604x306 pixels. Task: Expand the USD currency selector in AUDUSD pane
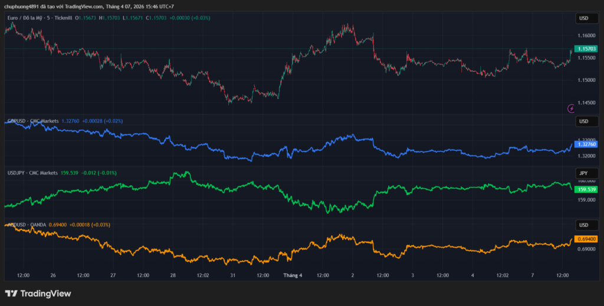583,225
